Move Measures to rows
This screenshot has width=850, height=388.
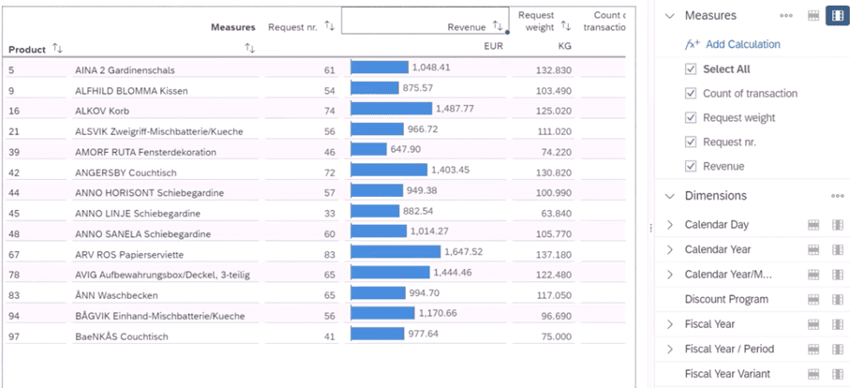tap(813, 16)
